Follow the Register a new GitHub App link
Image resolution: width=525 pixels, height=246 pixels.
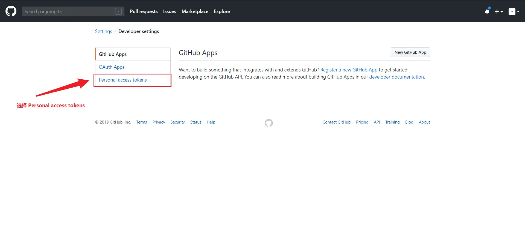(349, 70)
